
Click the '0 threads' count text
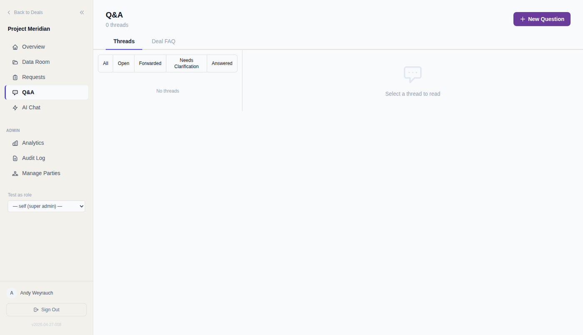point(117,25)
